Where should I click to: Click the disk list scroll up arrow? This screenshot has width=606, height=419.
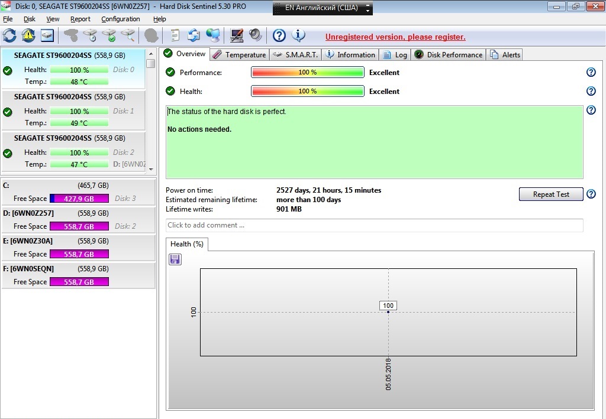(x=151, y=54)
